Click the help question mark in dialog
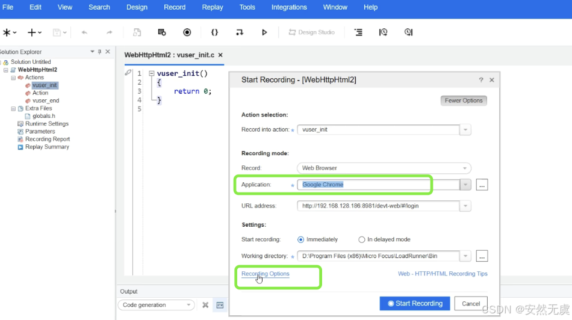The height and width of the screenshot is (320, 572). point(481,80)
